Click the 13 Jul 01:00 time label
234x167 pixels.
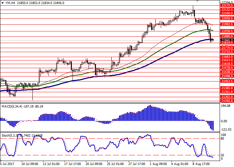click(x=51, y=164)
